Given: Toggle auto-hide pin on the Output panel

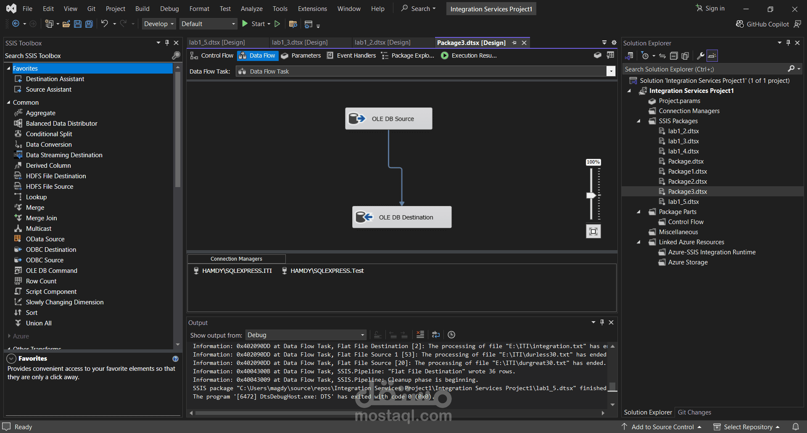Looking at the screenshot, I should pyautogui.click(x=602, y=322).
